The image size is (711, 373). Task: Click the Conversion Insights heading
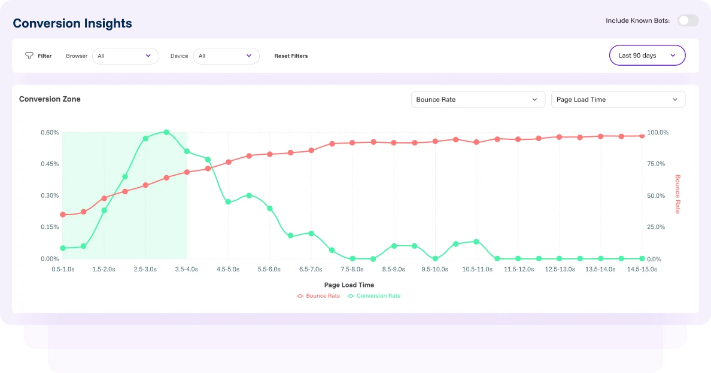(72, 23)
